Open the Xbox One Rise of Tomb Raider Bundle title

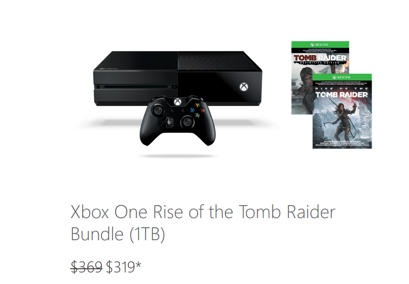[x=203, y=223]
